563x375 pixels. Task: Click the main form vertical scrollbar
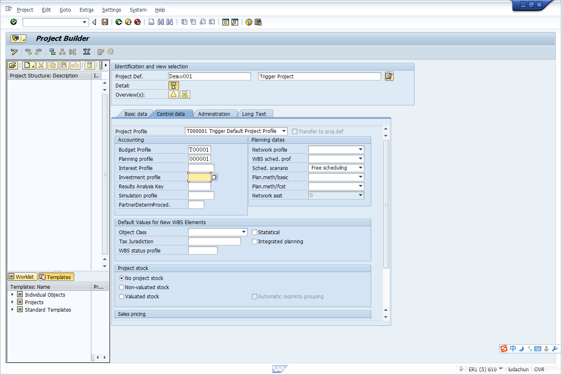tap(386, 204)
